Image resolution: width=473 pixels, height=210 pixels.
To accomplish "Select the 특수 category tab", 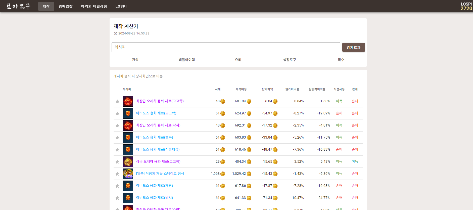I will (x=341, y=60).
